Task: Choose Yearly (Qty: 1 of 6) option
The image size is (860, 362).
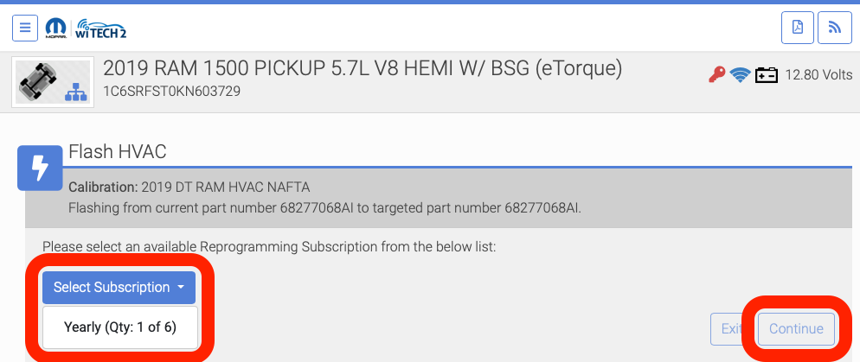Action: (119, 327)
